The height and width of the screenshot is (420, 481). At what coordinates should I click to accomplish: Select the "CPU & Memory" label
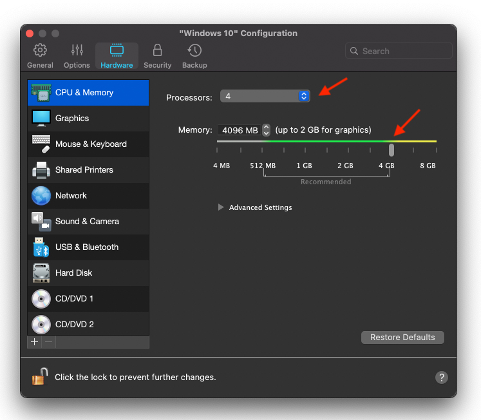click(84, 92)
